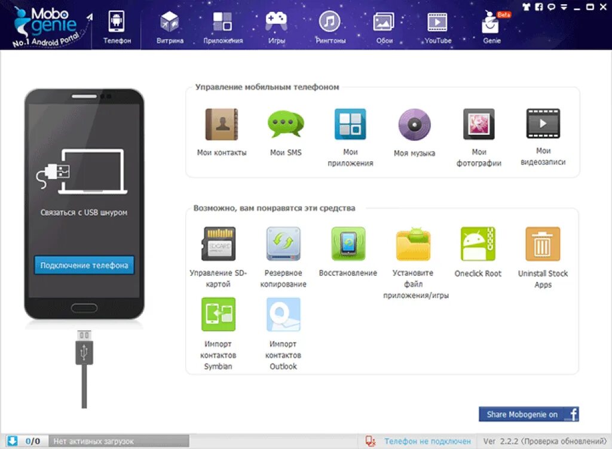Image resolution: width=612 pixels, height=449 pixels.
Task: Open the t-shirt skin icon in title bar
Action: click(x=527, y=7)
